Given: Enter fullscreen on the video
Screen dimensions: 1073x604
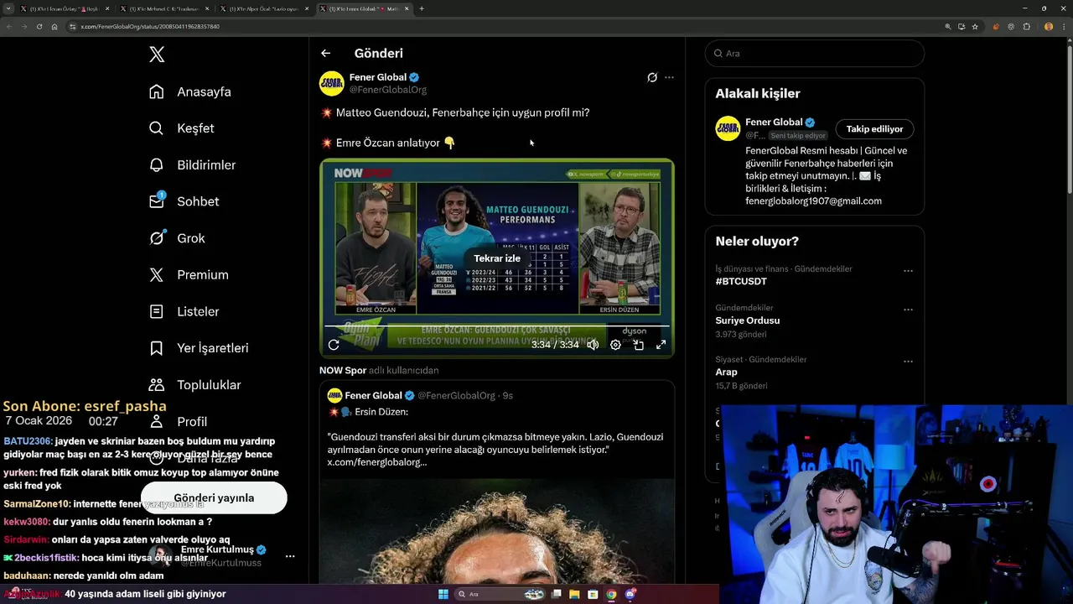Looking at the screenshot, I should (661, 345).
